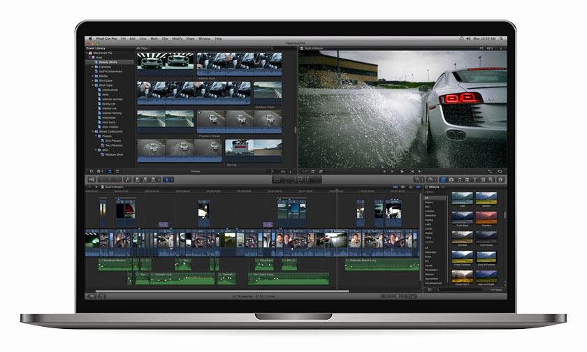This screenshot has height=352, width=587.
Task: Select the race track keyword collection
Action: click(110, 122)
